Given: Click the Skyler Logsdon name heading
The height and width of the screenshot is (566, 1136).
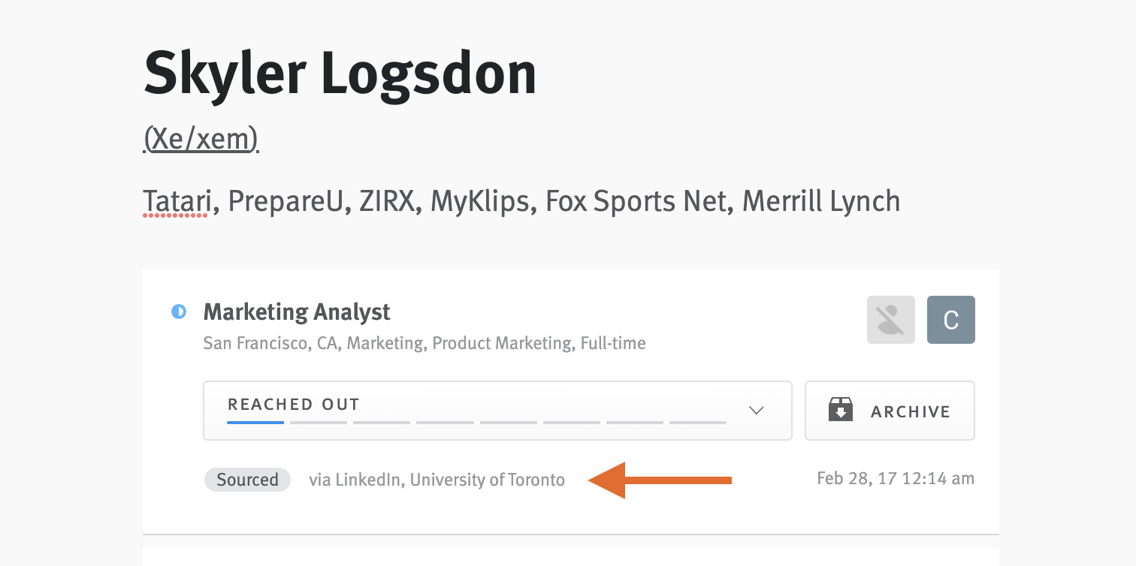Looking at the screenshot, I should 340,71.
